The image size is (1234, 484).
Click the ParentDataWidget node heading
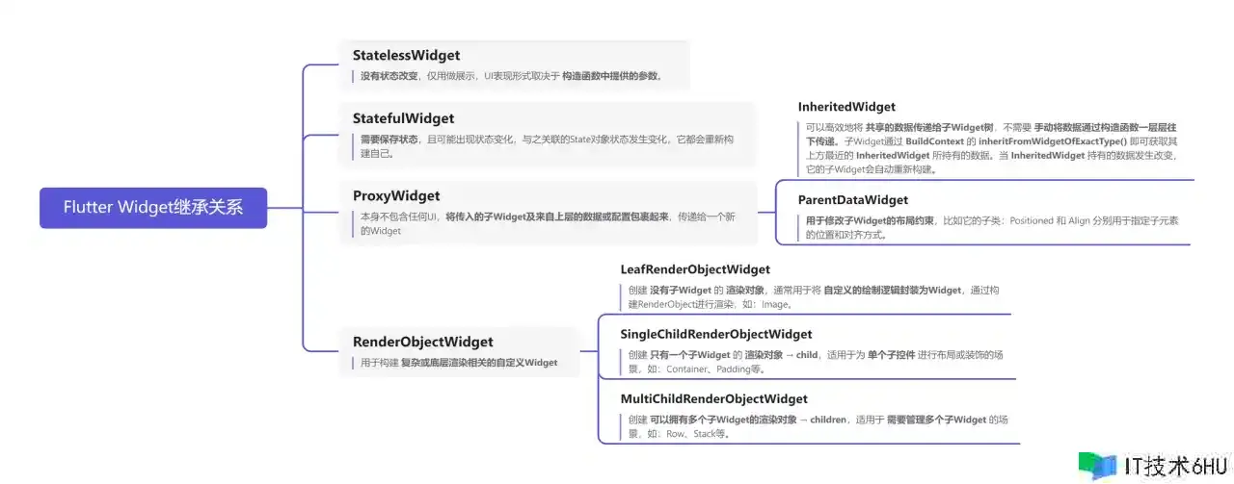(853, 200)
